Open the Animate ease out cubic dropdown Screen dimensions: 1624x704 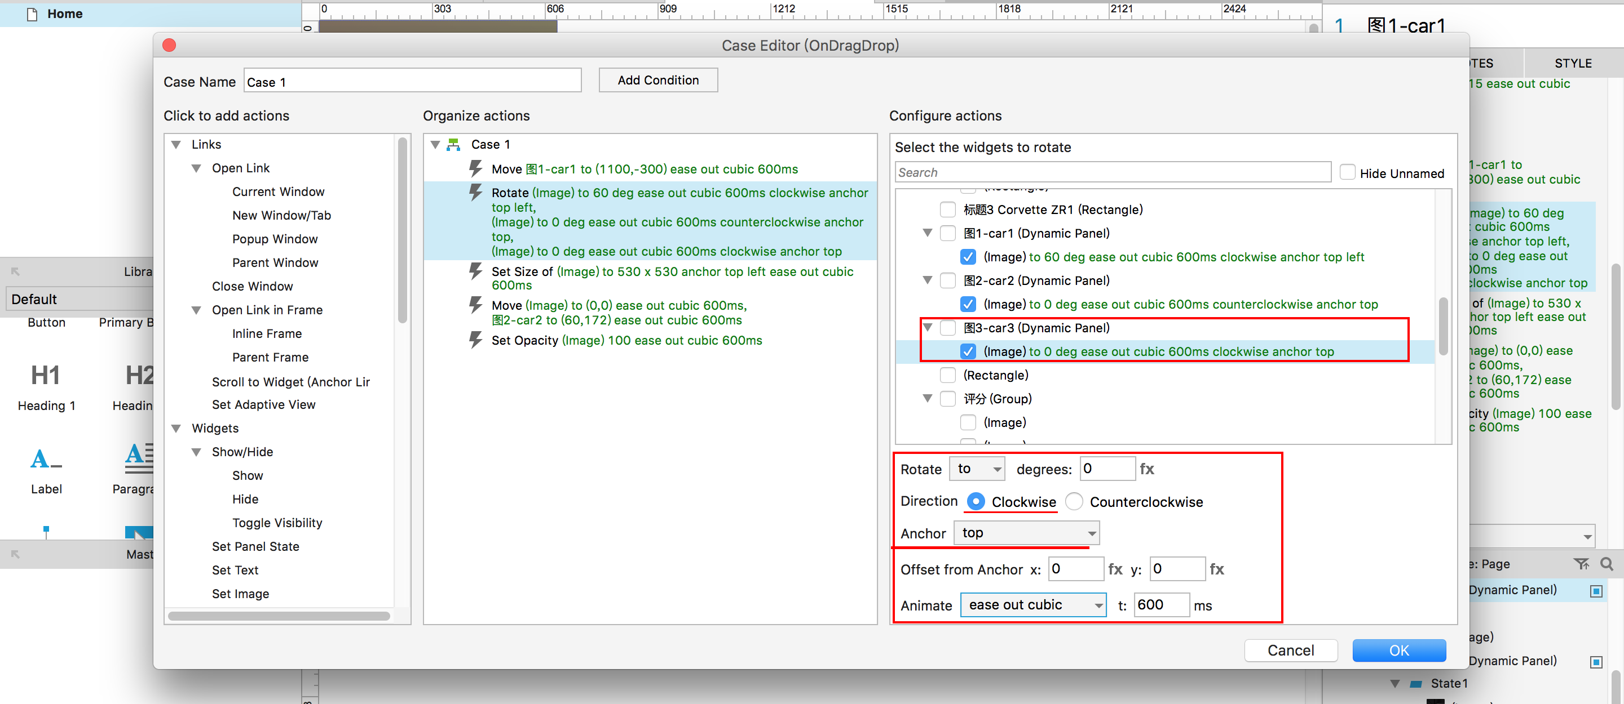(x=1032, y=604)
